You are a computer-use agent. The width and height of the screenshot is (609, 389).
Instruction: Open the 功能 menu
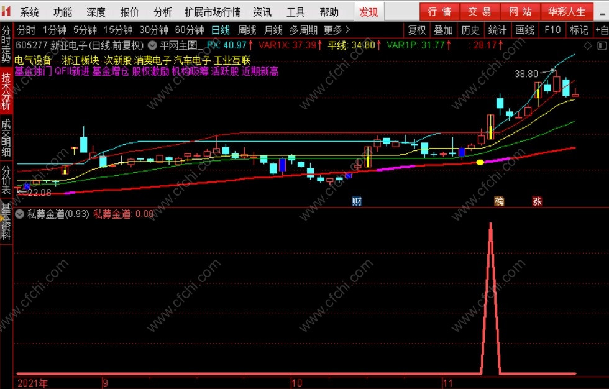coord(63,12)
